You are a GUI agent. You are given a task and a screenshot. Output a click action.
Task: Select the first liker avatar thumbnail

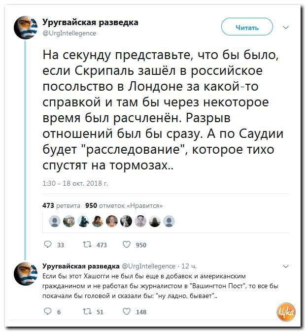tap(55, 221)
